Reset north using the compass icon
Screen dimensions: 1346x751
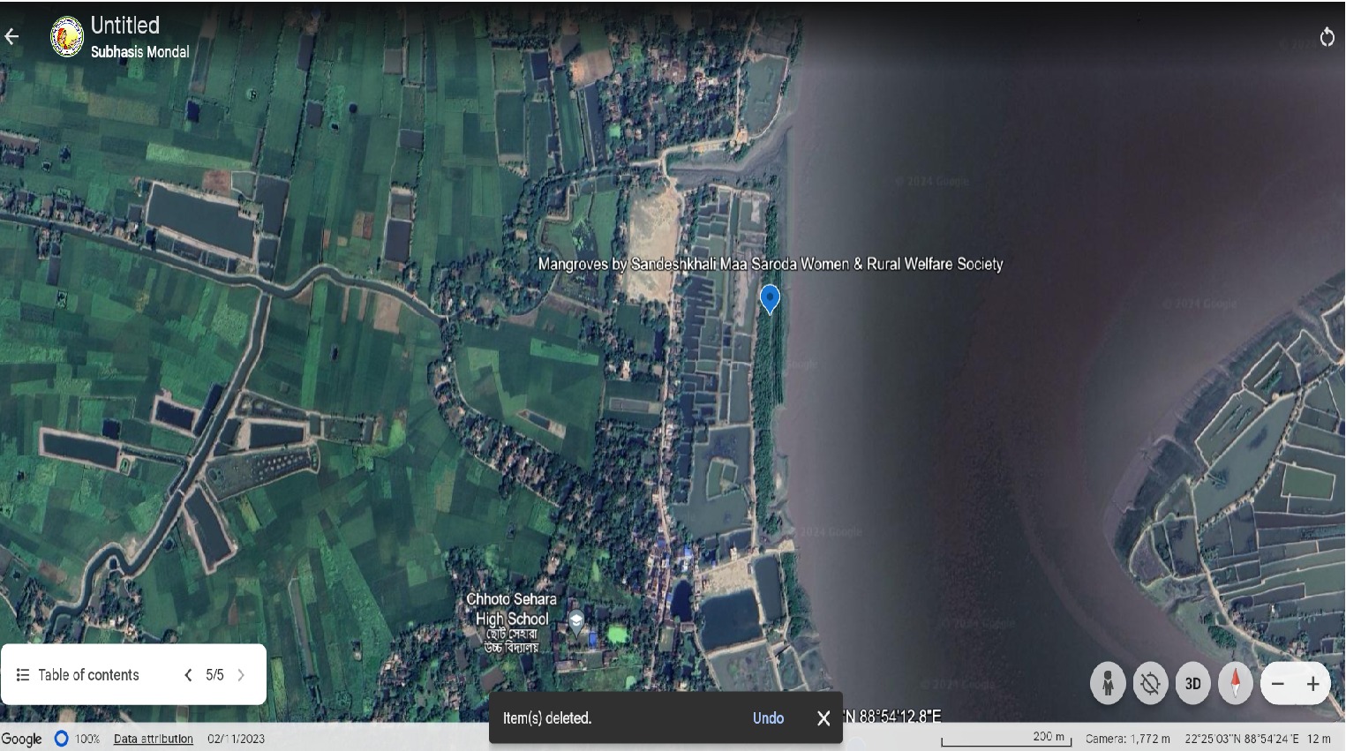[1235, 684]
